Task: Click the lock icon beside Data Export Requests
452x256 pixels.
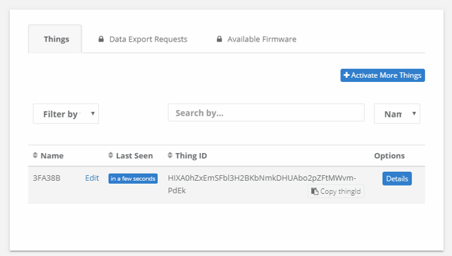Action: [x=101, y=39]
